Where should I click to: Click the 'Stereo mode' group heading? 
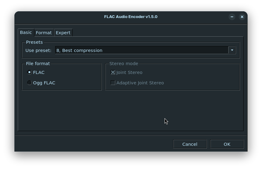click(x=123, y=64)
